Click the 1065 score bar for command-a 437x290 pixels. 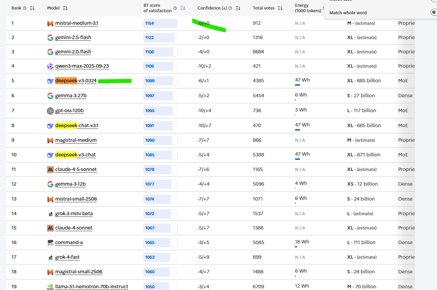pyautogui.click(x=160, y=243)
